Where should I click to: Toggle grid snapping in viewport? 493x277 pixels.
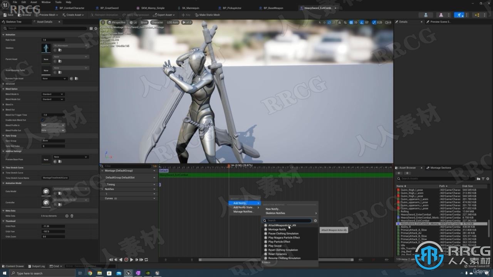click(351, 22)
